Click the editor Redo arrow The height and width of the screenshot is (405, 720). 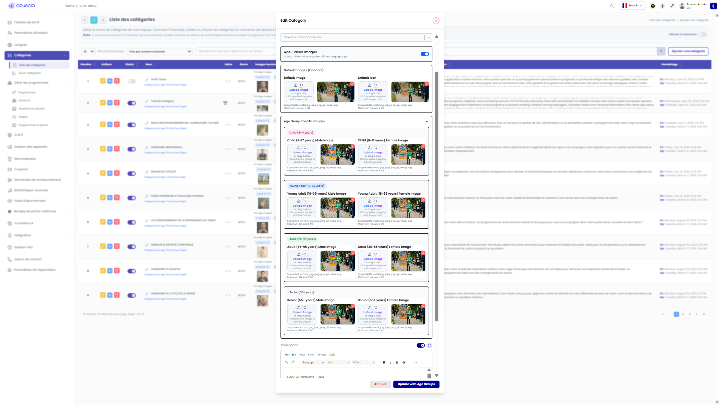coord(293,362)
